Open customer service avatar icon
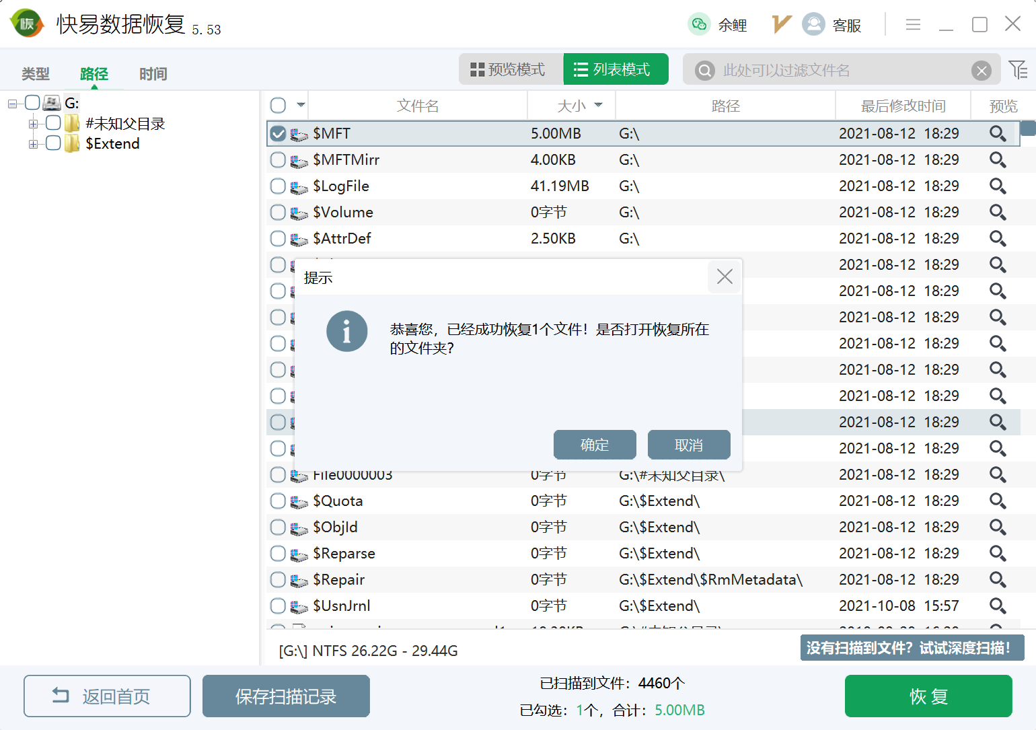Image resolution: width=1036 pixels, height=730 pixels. [x=813, y=24]
